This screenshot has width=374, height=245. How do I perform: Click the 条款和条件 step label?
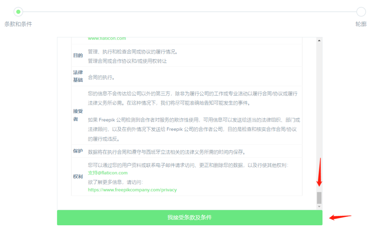tap(18, 24)
